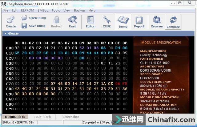Select purple byte 52 in row 000
The width and height of the screenshot is (197, 127).
[82, 48]
